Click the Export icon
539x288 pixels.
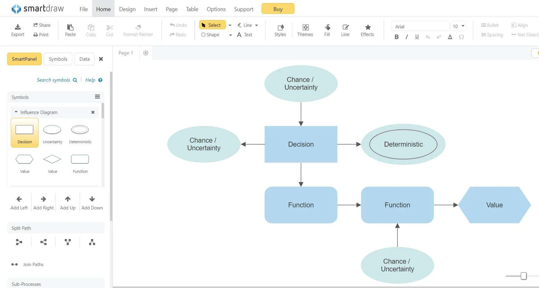click(x=18, y=27)
